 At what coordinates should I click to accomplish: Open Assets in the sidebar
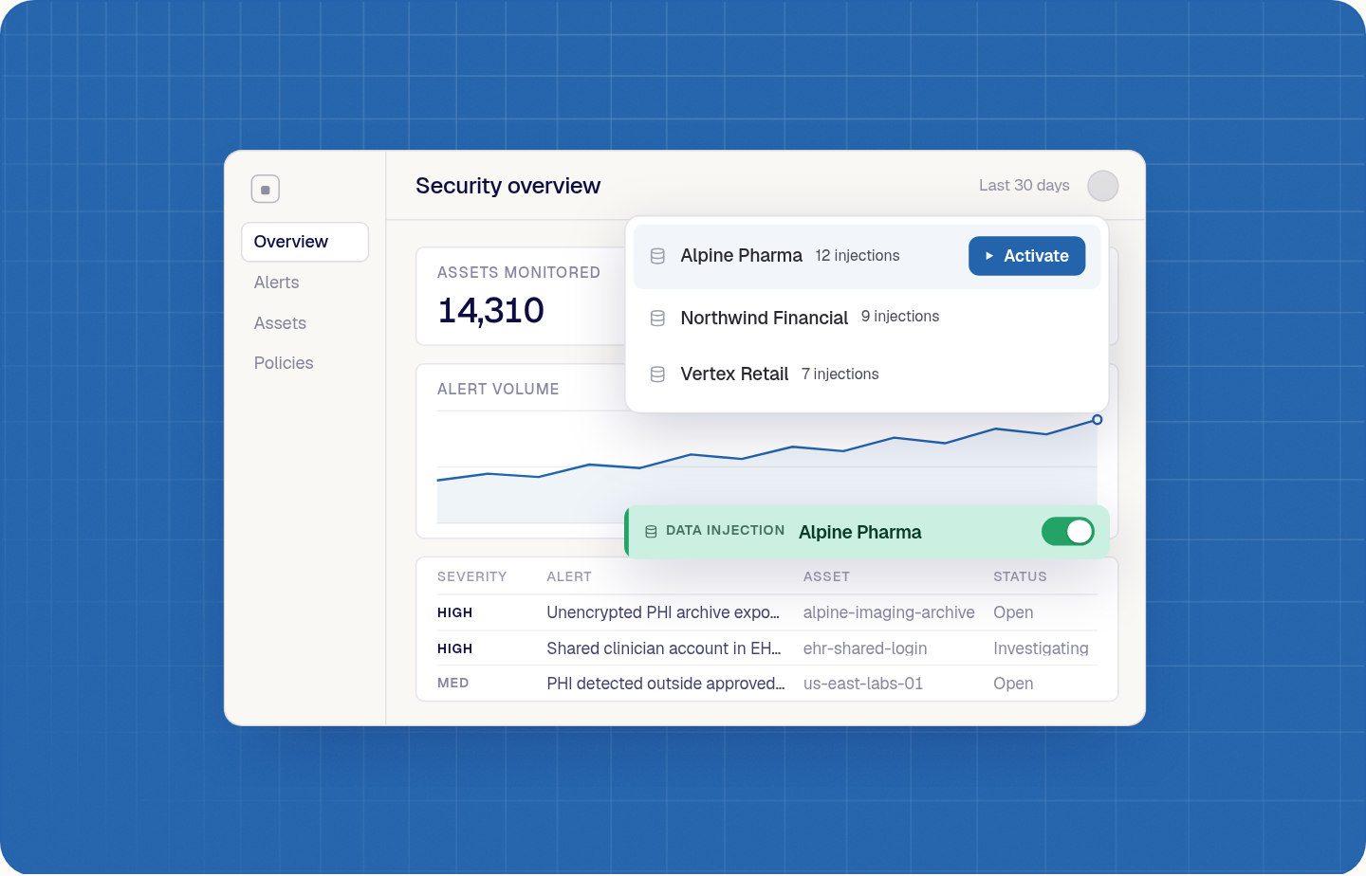[280, 323]
